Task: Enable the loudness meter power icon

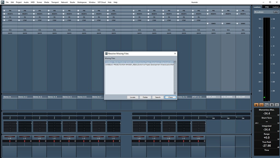Action: 256,105
